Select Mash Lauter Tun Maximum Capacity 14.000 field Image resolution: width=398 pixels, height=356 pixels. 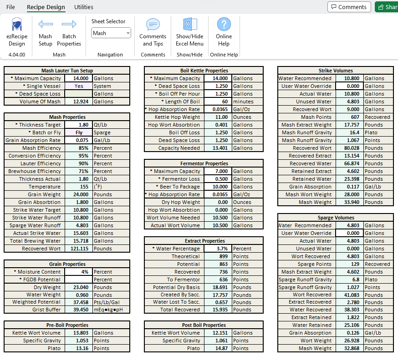click(78, 78)
